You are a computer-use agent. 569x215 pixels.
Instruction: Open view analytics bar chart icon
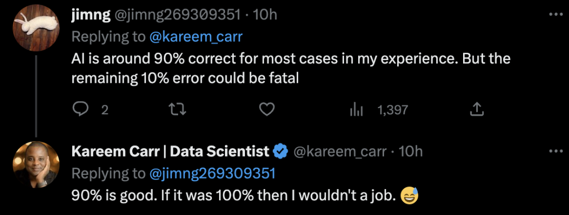pos(357,109)
